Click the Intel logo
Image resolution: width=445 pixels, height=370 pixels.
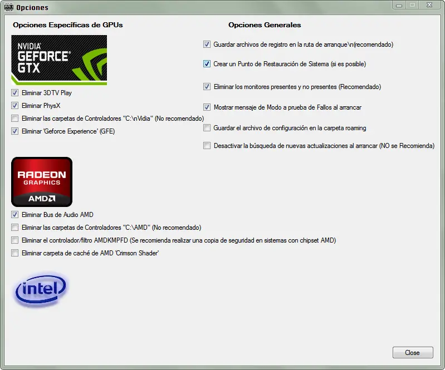(41, 289)
